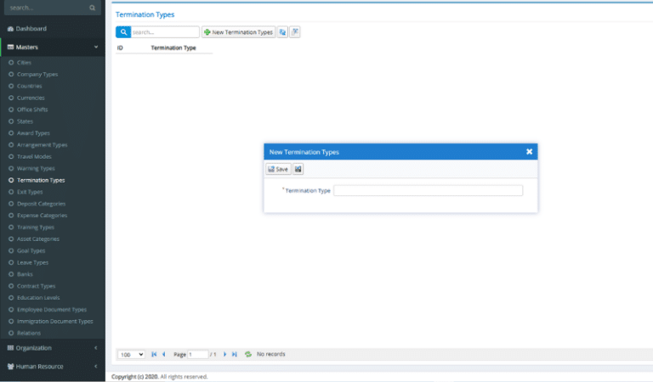The image size is (653, 382).
Task: Open Cities in Masters menu
Action: (24, 62)
